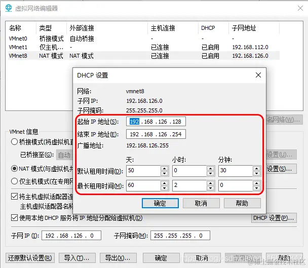Image resolution: width=308 pixels, height=268 pixels.
Task: Toggle 使用本地 DHCP 服务 checkbox
Action: 14,218
